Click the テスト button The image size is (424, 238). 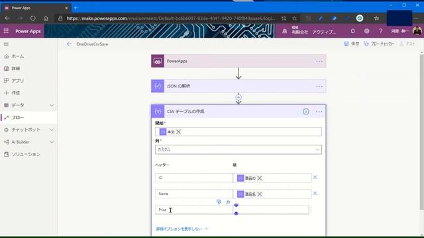point(407,44)
